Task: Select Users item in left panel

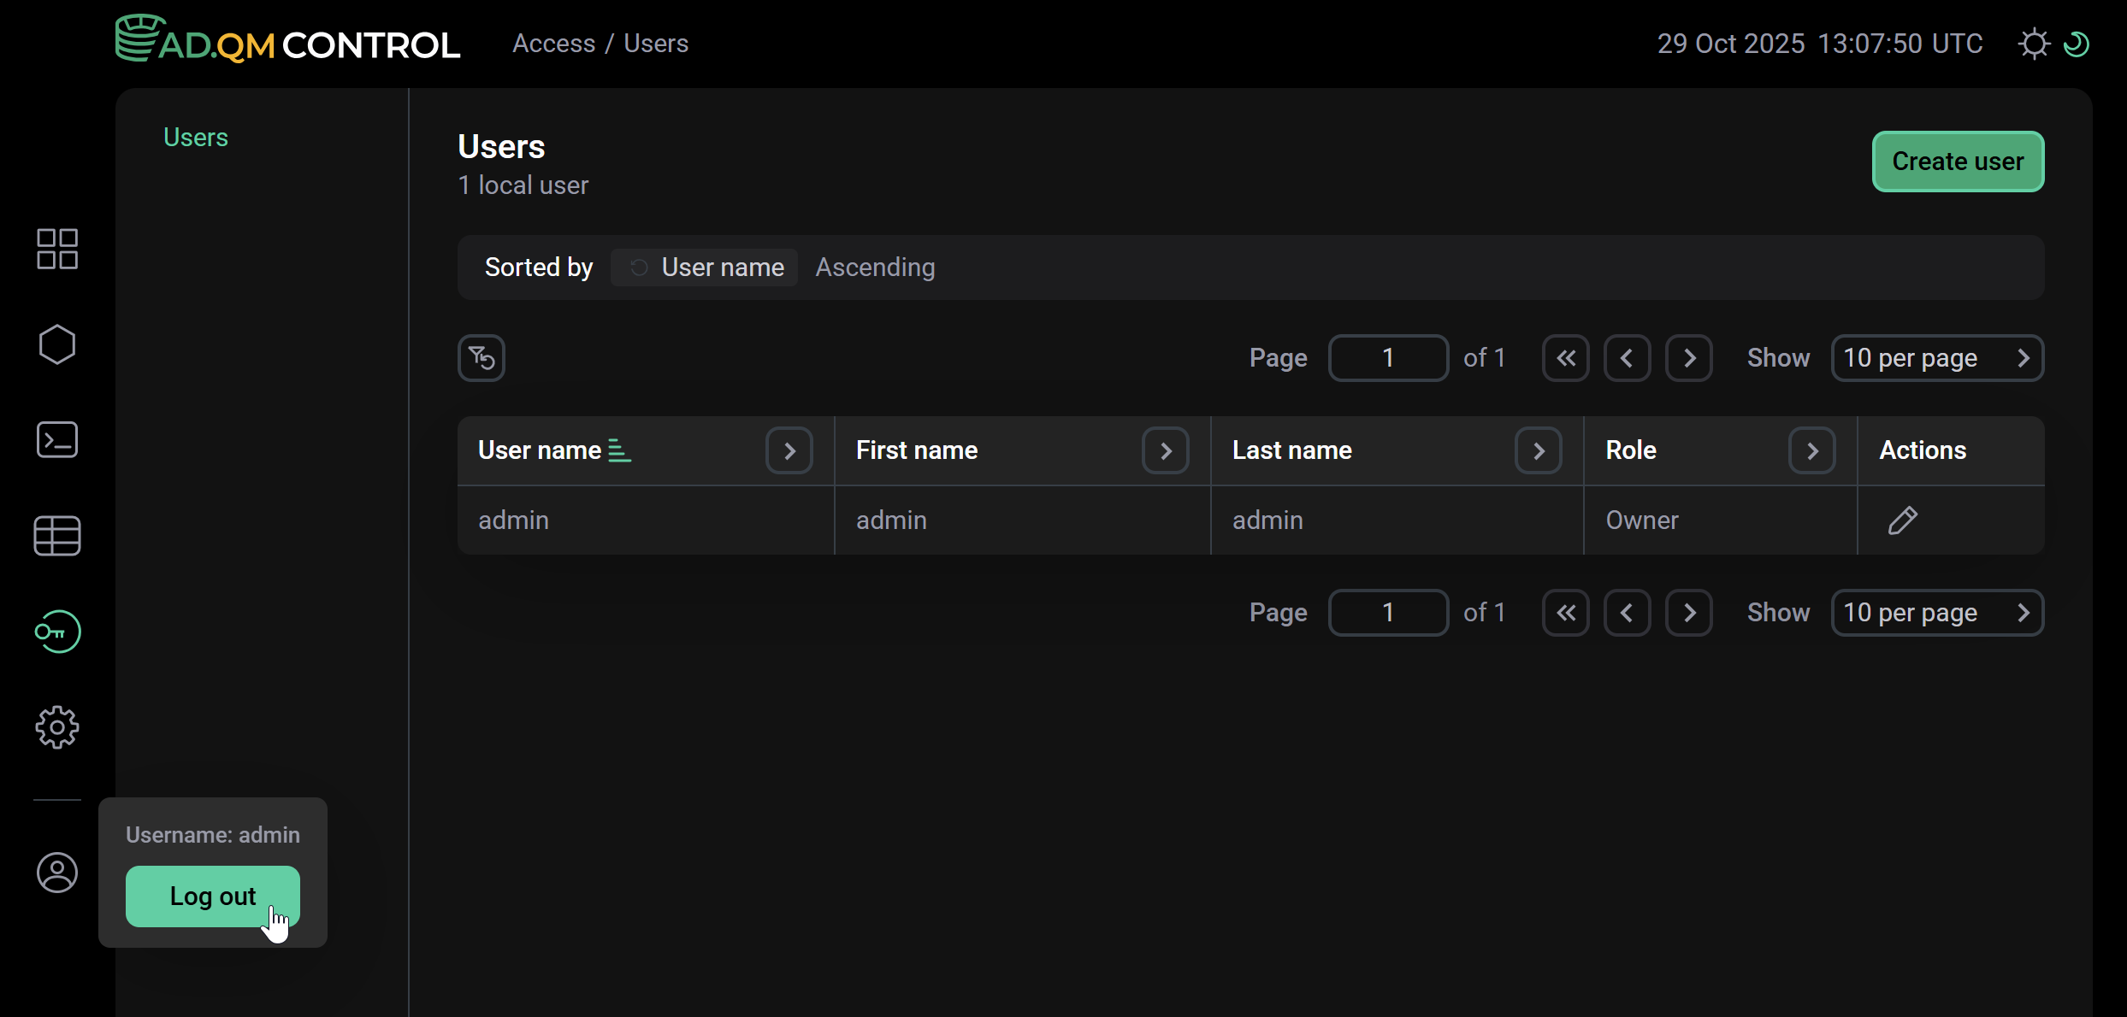Action: point(196,138)
